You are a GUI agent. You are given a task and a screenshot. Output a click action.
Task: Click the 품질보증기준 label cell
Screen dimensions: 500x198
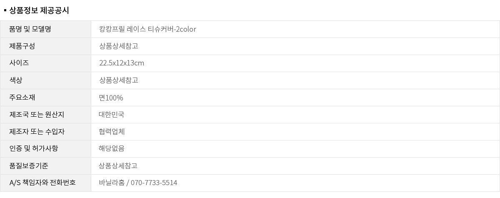[29, 165]
